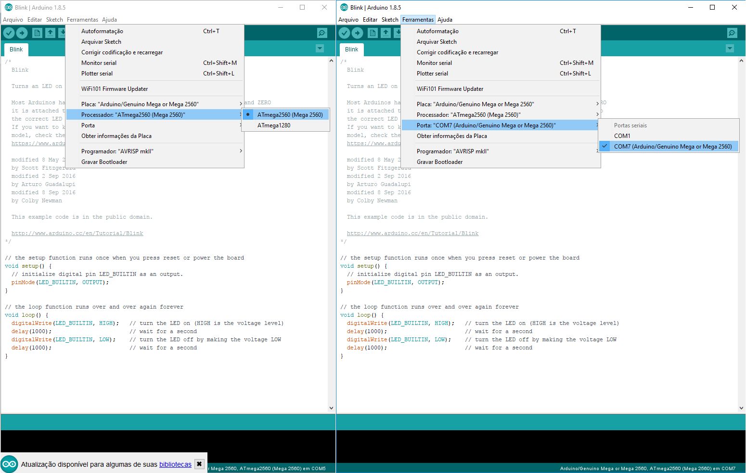This screenshot has height=473, width=746.
Task: Click Upload arrow icon in right window
Action: point(358,33)
